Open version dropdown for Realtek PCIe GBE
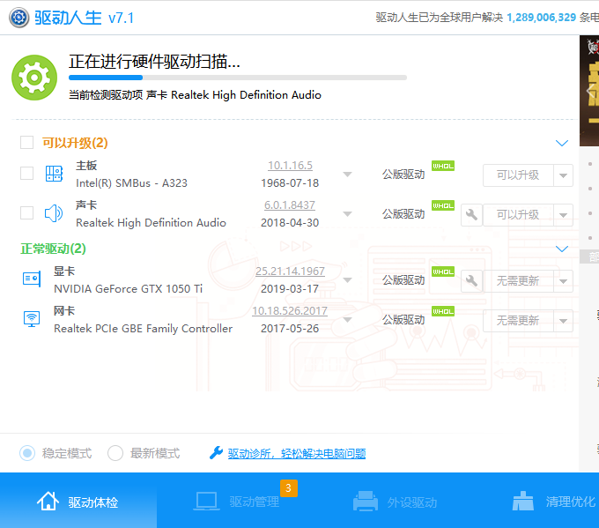Image resolution: width=599 pixels, height=528 pixels. point(347,320)
